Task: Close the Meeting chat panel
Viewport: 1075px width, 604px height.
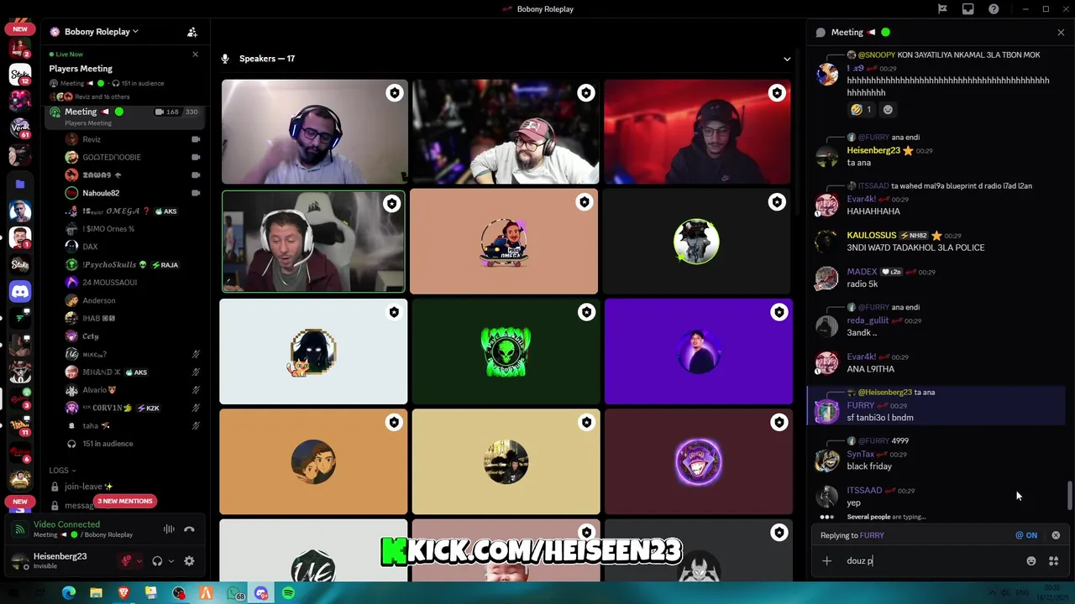Action: [1061, 32]
